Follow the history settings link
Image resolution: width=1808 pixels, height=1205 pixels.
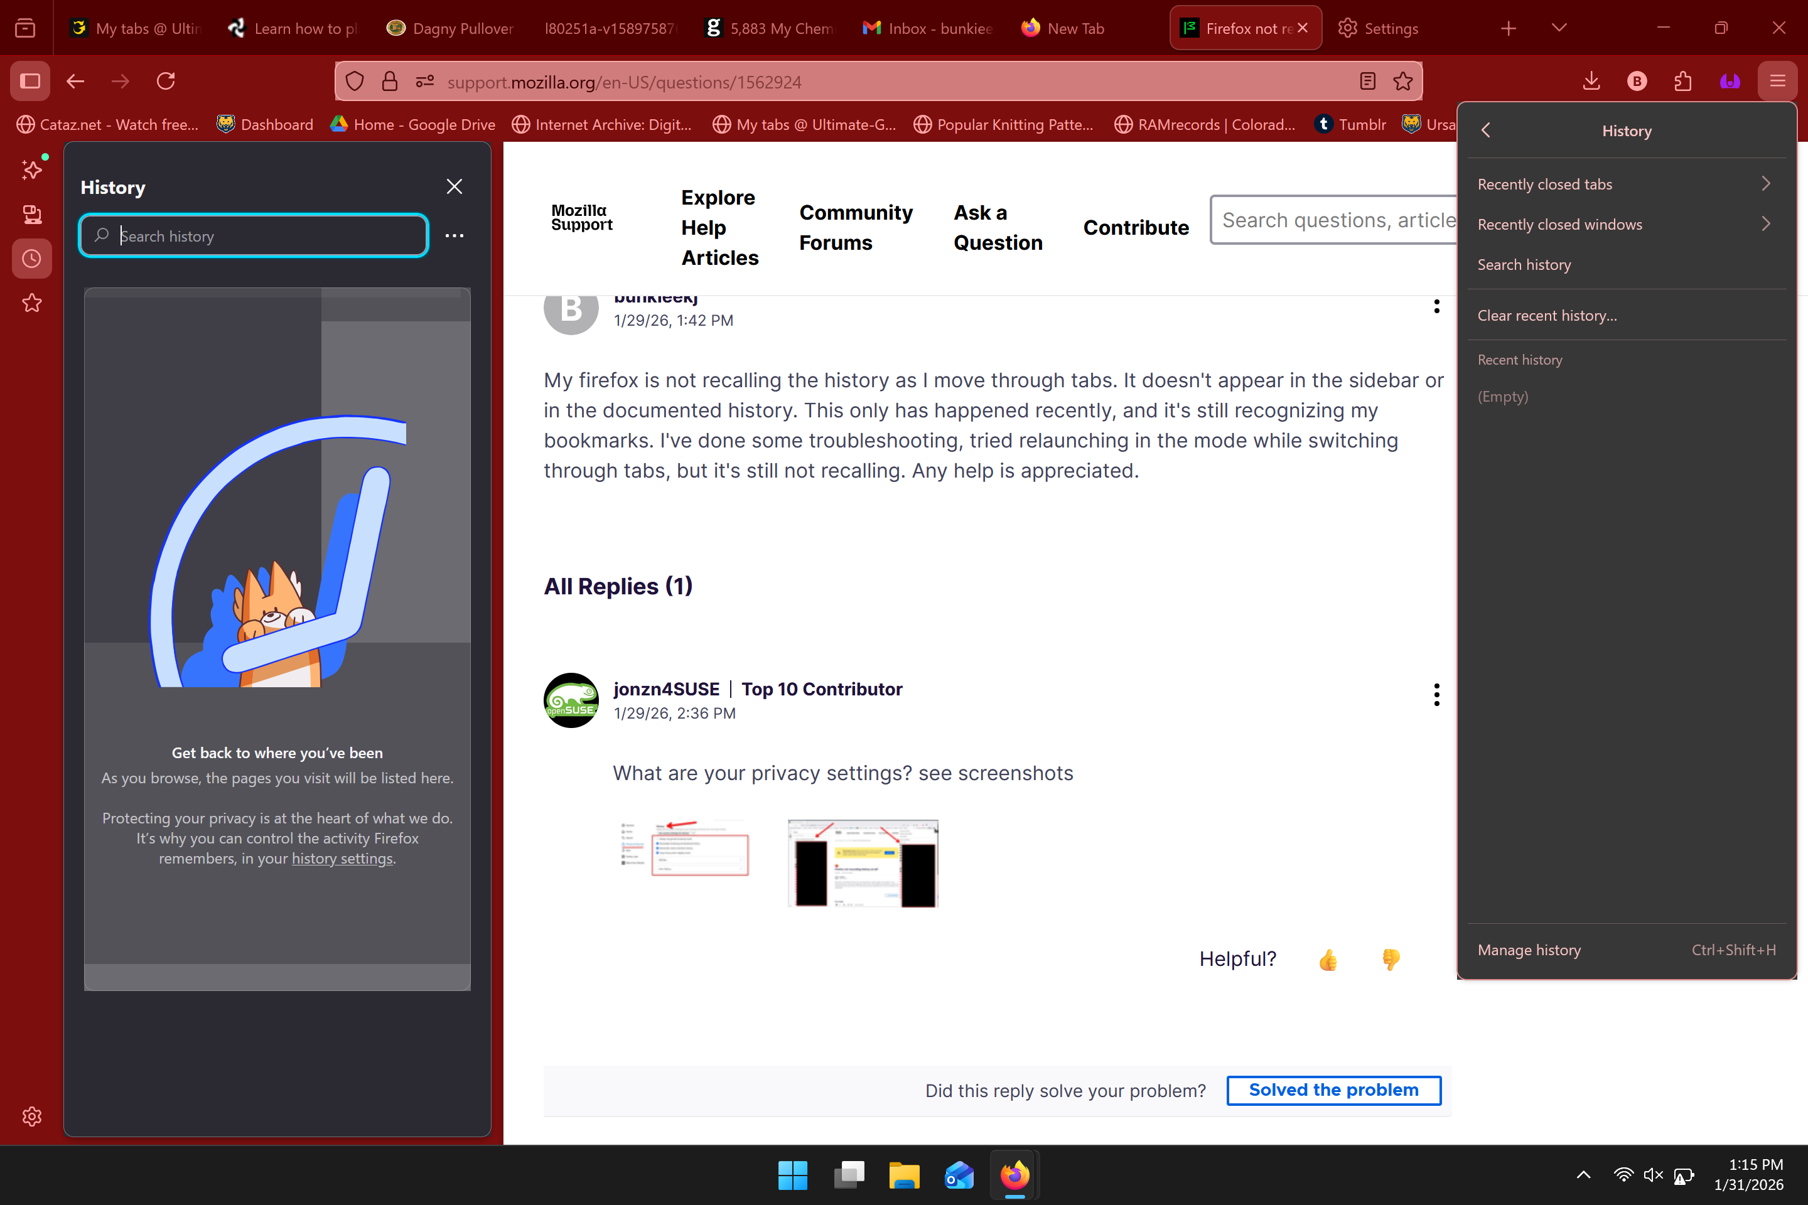342,859
